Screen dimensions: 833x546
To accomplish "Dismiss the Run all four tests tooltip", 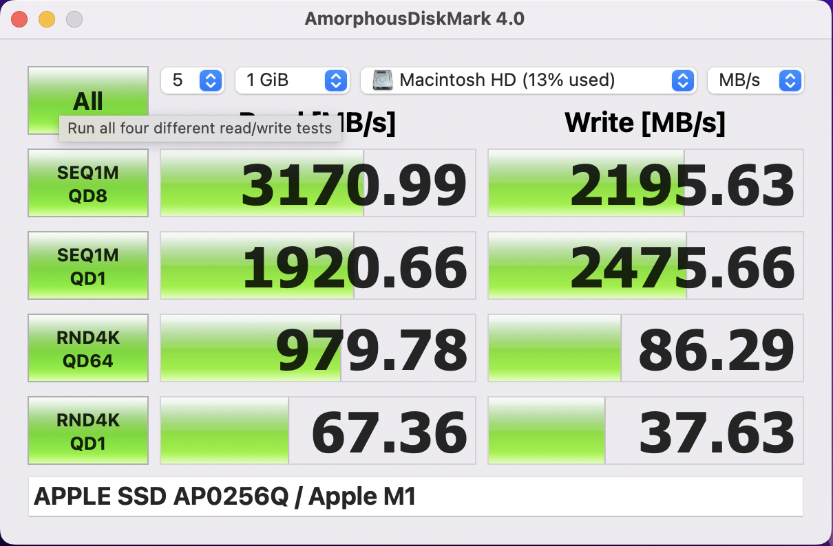I will tap(200, 129).
